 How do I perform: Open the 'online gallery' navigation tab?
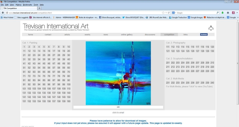127,35
